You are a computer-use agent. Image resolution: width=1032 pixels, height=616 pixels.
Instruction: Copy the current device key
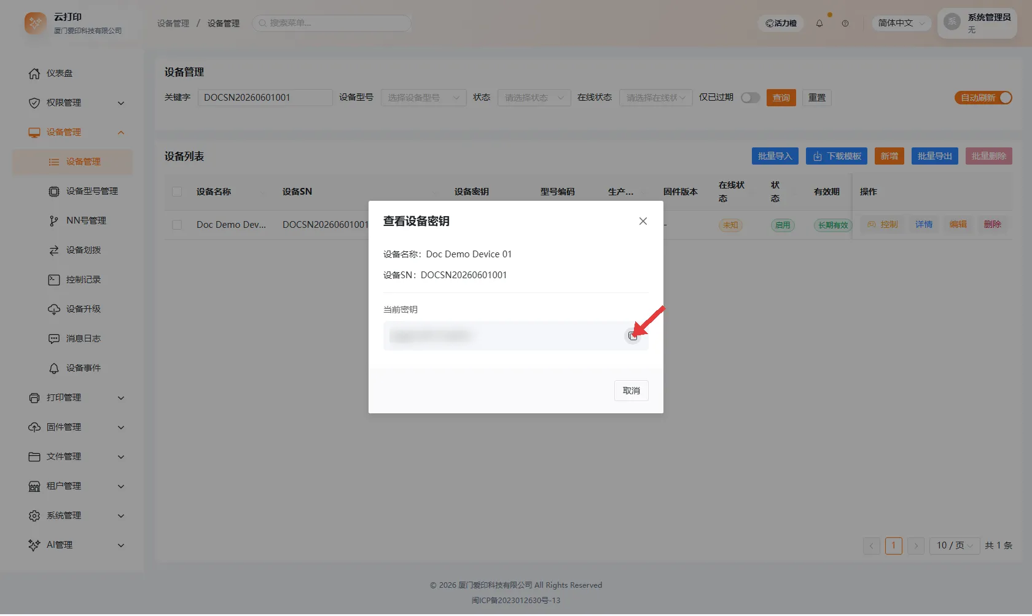click(633, 336)
